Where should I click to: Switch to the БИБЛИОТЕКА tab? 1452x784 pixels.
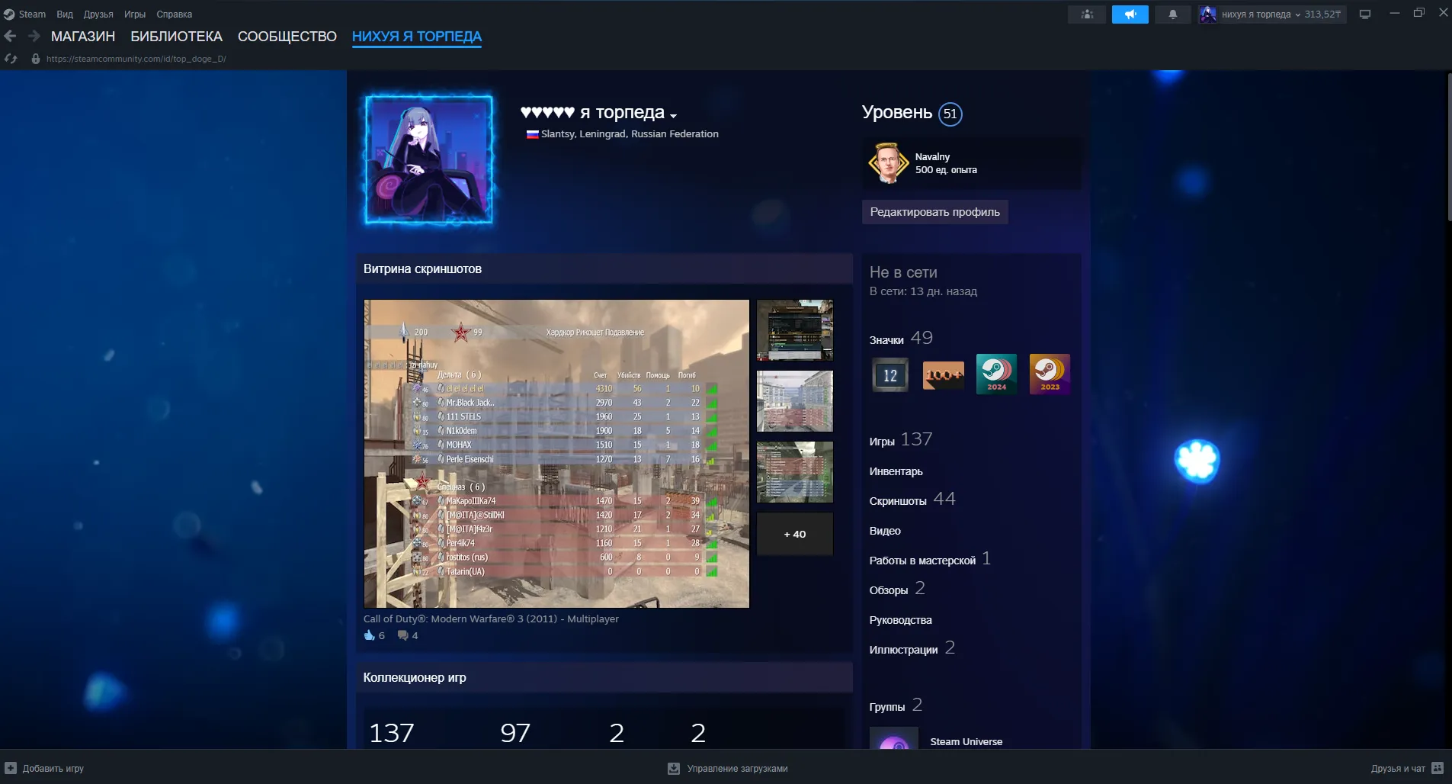click(177, 37)
